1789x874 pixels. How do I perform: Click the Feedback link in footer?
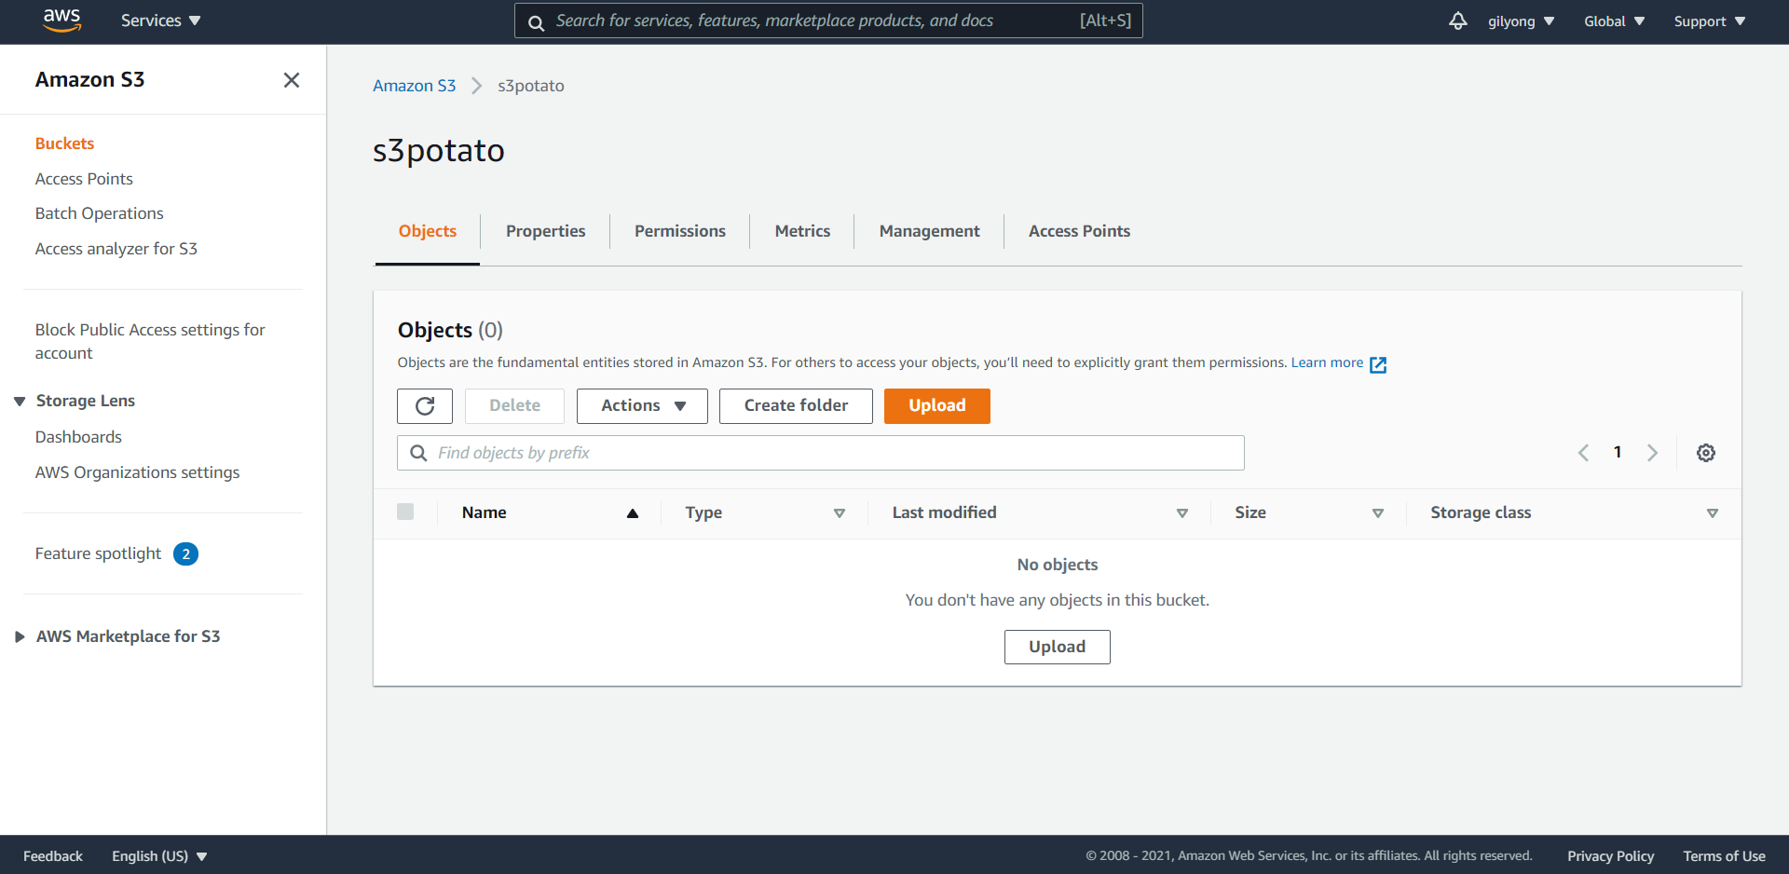(53, 856)
